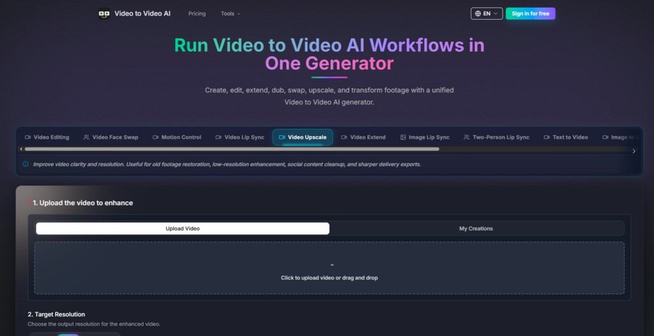Open the Video Lip Sync tab
This screenshot has width=654, height=336.
tap(240, 137)
